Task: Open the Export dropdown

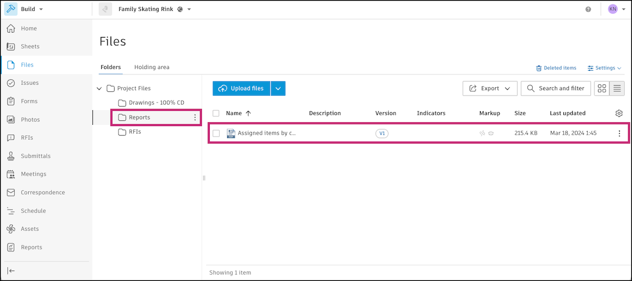Action: (x=490, y=89)
